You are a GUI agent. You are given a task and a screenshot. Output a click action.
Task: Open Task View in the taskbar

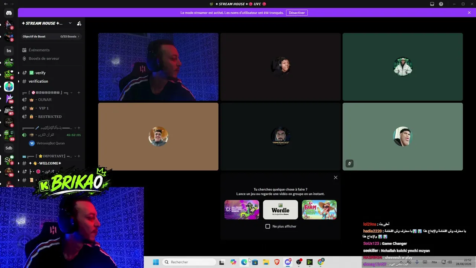222,262
